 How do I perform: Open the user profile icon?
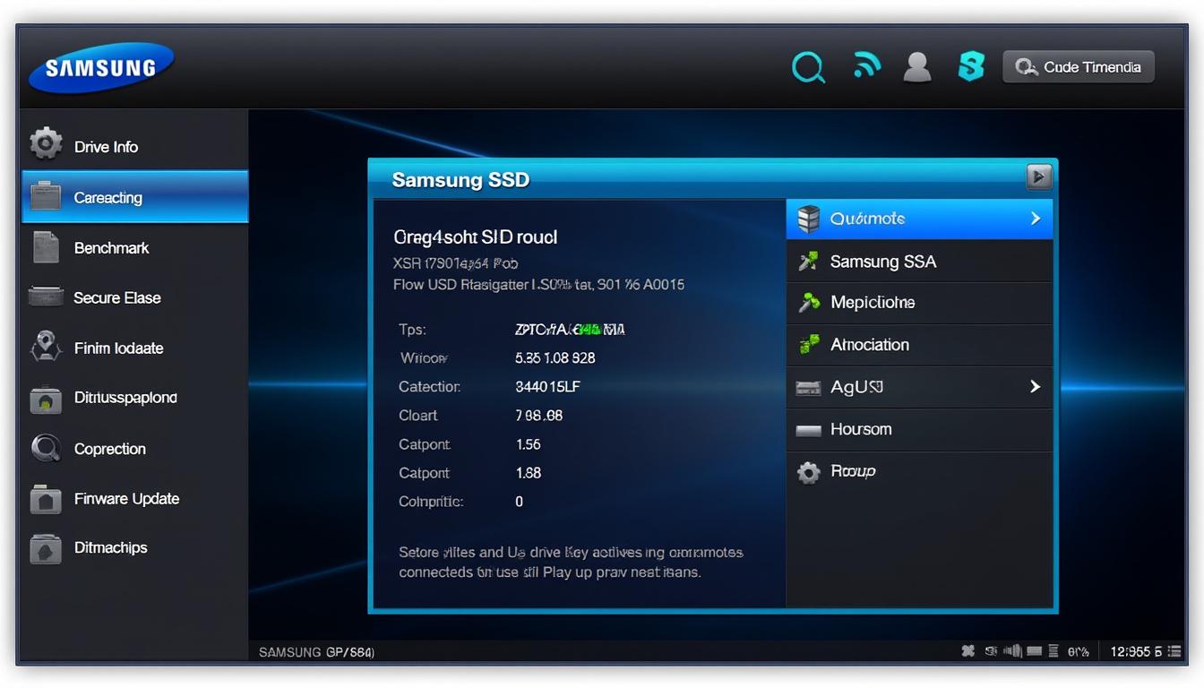pyautogui.click(x=917, y=67)
